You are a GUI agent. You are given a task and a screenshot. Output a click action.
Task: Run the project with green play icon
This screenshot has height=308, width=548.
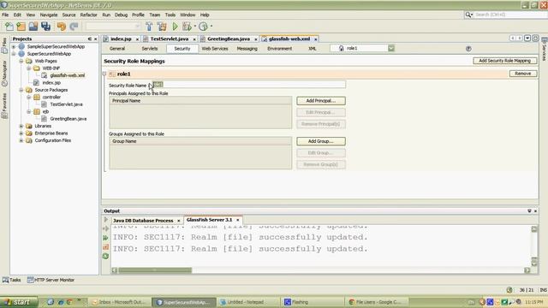175,27
